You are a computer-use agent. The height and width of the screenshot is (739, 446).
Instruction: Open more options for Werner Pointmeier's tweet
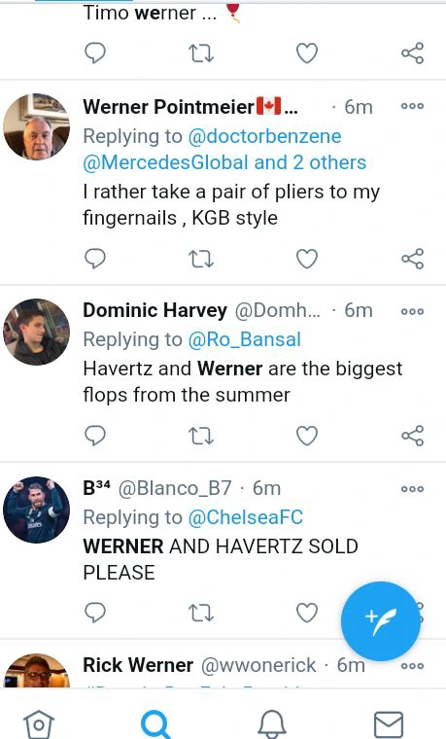[412, 106]
